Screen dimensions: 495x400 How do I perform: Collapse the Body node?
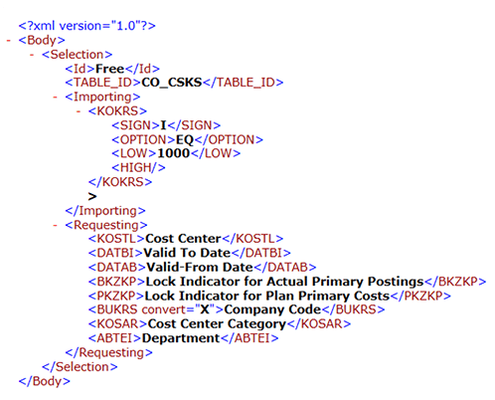(x=9, y=41)
